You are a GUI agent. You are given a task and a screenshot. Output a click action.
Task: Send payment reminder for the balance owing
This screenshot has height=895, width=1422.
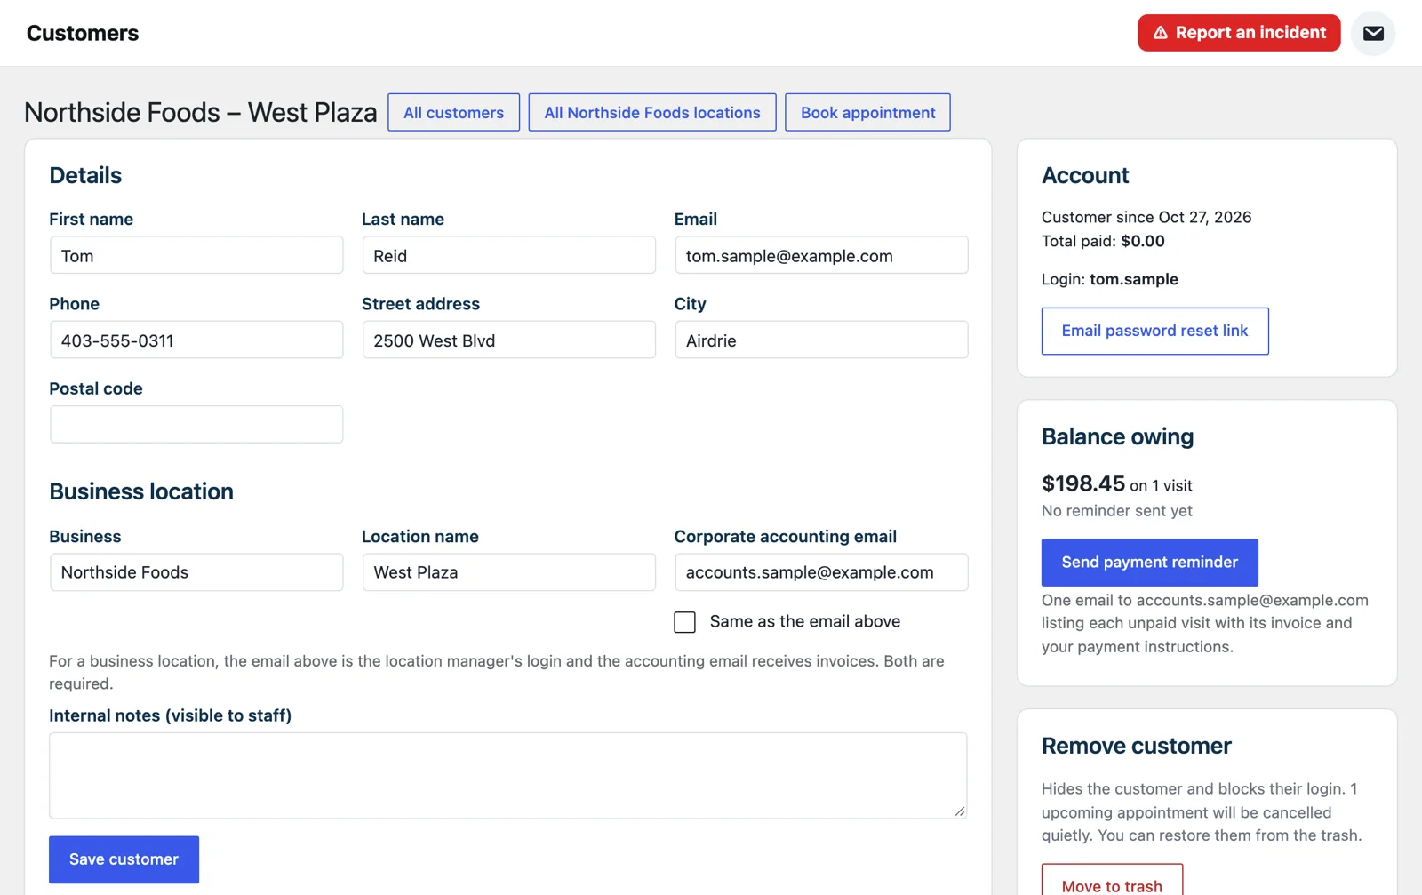pyautogui.click(x=1149, y=562)
